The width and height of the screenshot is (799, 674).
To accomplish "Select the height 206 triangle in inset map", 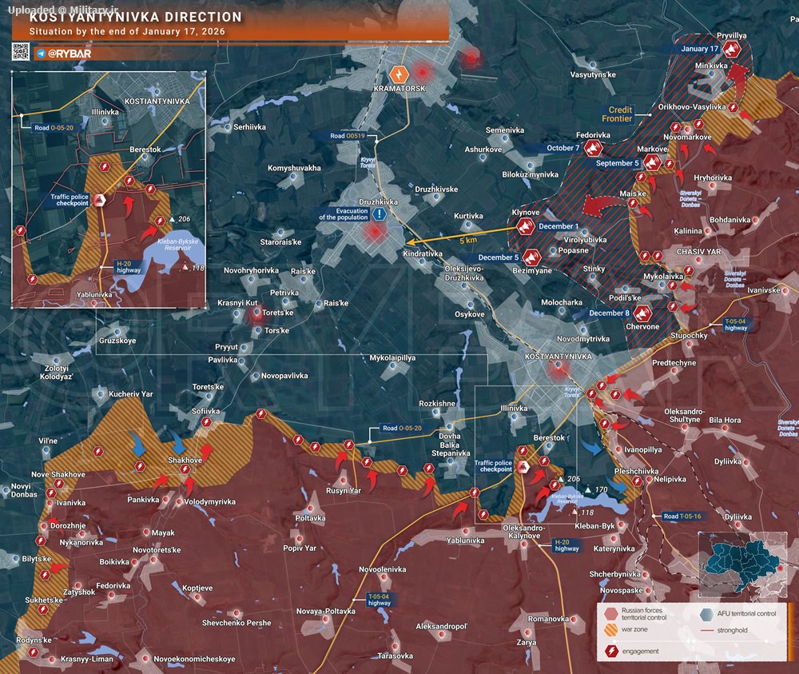I will coord(173,219).
